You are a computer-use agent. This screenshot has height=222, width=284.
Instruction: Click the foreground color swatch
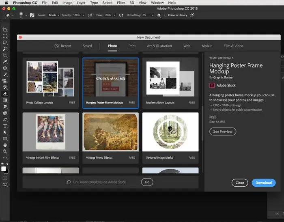(x=4, y=168)
